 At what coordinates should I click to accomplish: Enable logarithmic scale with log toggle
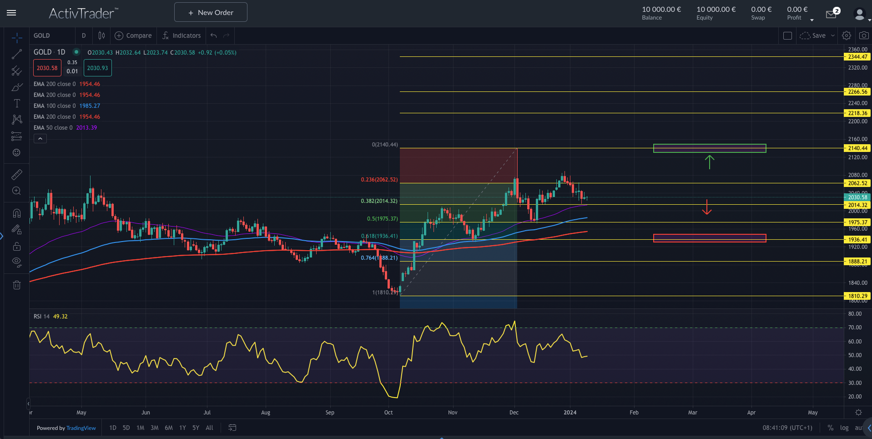click(x=844, y=428)
